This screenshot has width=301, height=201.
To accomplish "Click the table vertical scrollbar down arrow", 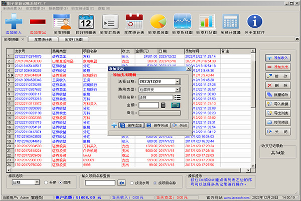I will click(x=253, y=166).
